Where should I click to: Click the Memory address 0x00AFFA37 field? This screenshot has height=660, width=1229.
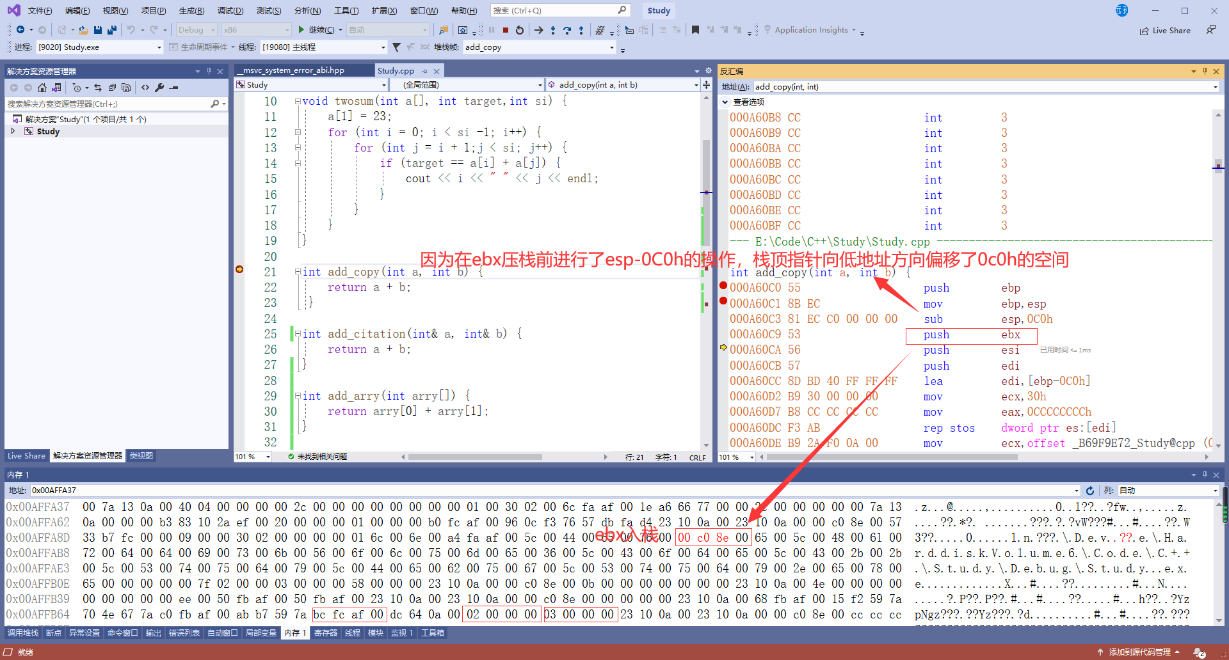click(x=555, y=491)
